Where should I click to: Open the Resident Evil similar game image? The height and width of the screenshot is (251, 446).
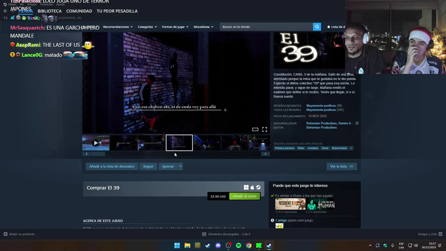(290, 204)
